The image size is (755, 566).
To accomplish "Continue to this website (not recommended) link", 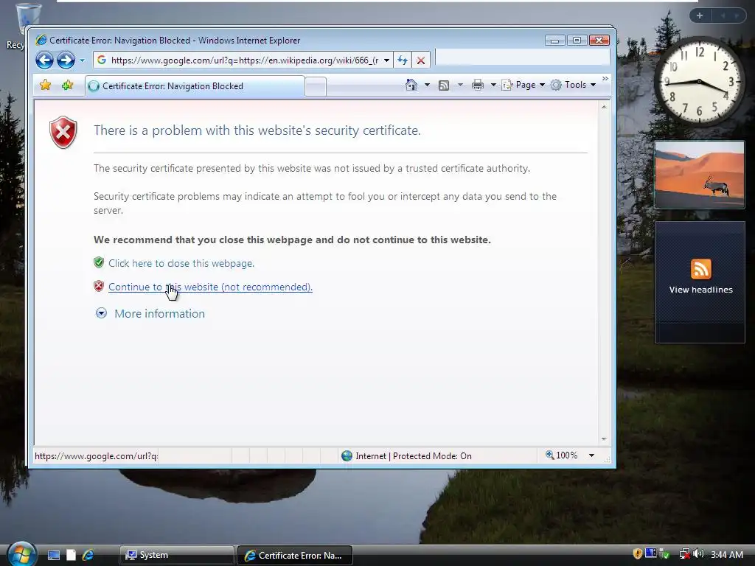I will (x=210, y=287).
